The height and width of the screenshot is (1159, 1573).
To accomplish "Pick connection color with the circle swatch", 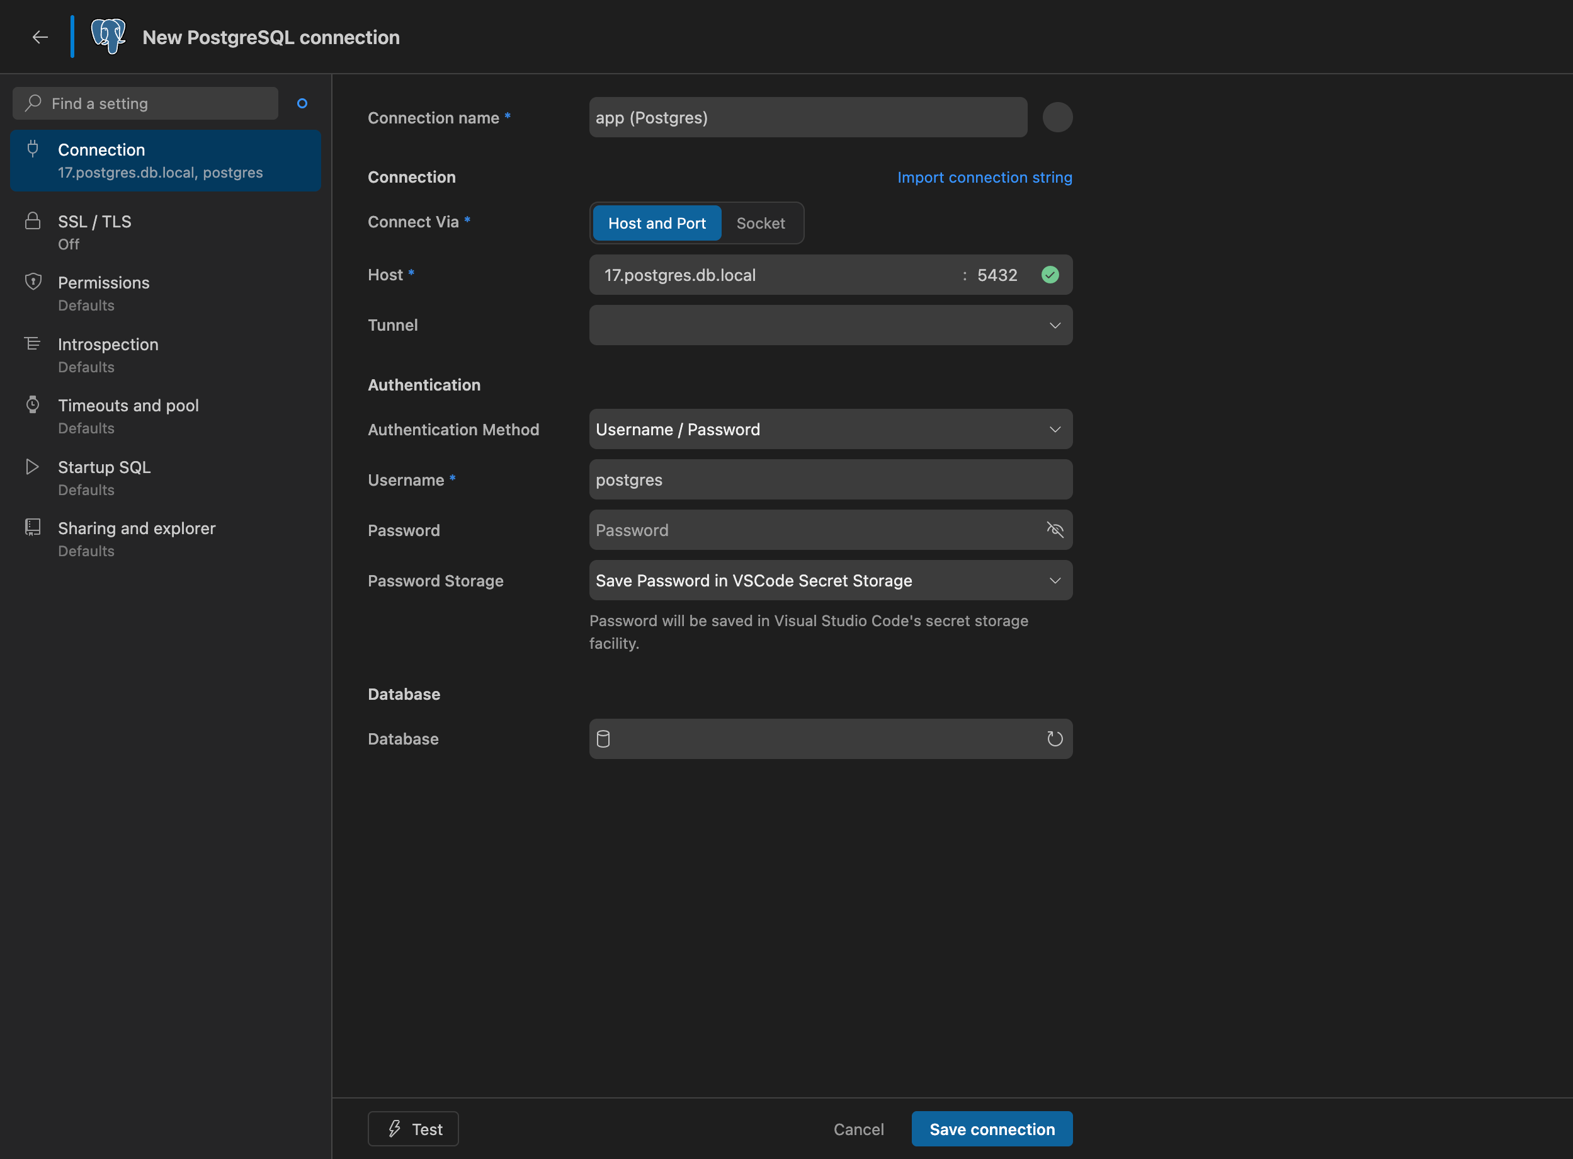I will pyautogui.click(x=1057, y=117).
